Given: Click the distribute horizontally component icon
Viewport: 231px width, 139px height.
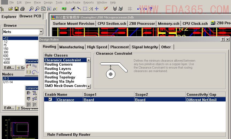Looking at the screenshot, I should point(34,93).
